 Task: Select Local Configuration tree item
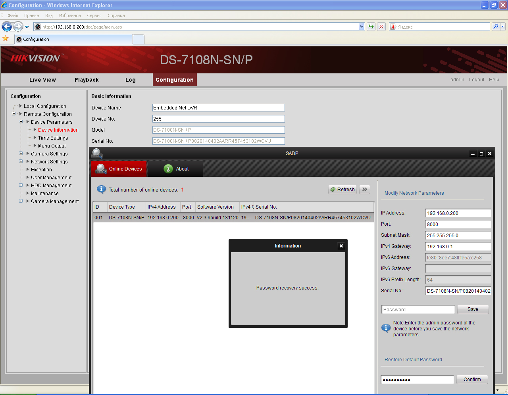45,106
